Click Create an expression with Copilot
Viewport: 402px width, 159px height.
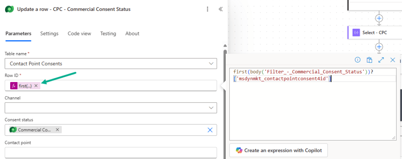tap(278, 150)
